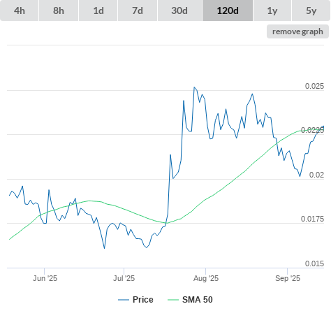Viewport: 331px width, 318px height.
Task: Switch to the 8h time range
Action: [59, 10]
